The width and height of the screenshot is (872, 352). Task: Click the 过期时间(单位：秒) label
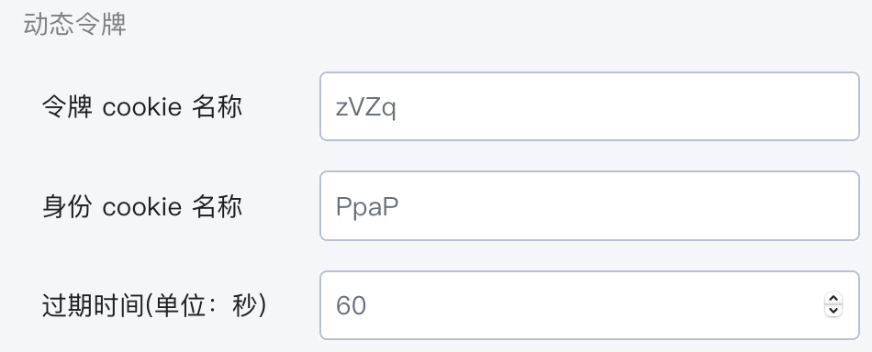coord(154,305)
